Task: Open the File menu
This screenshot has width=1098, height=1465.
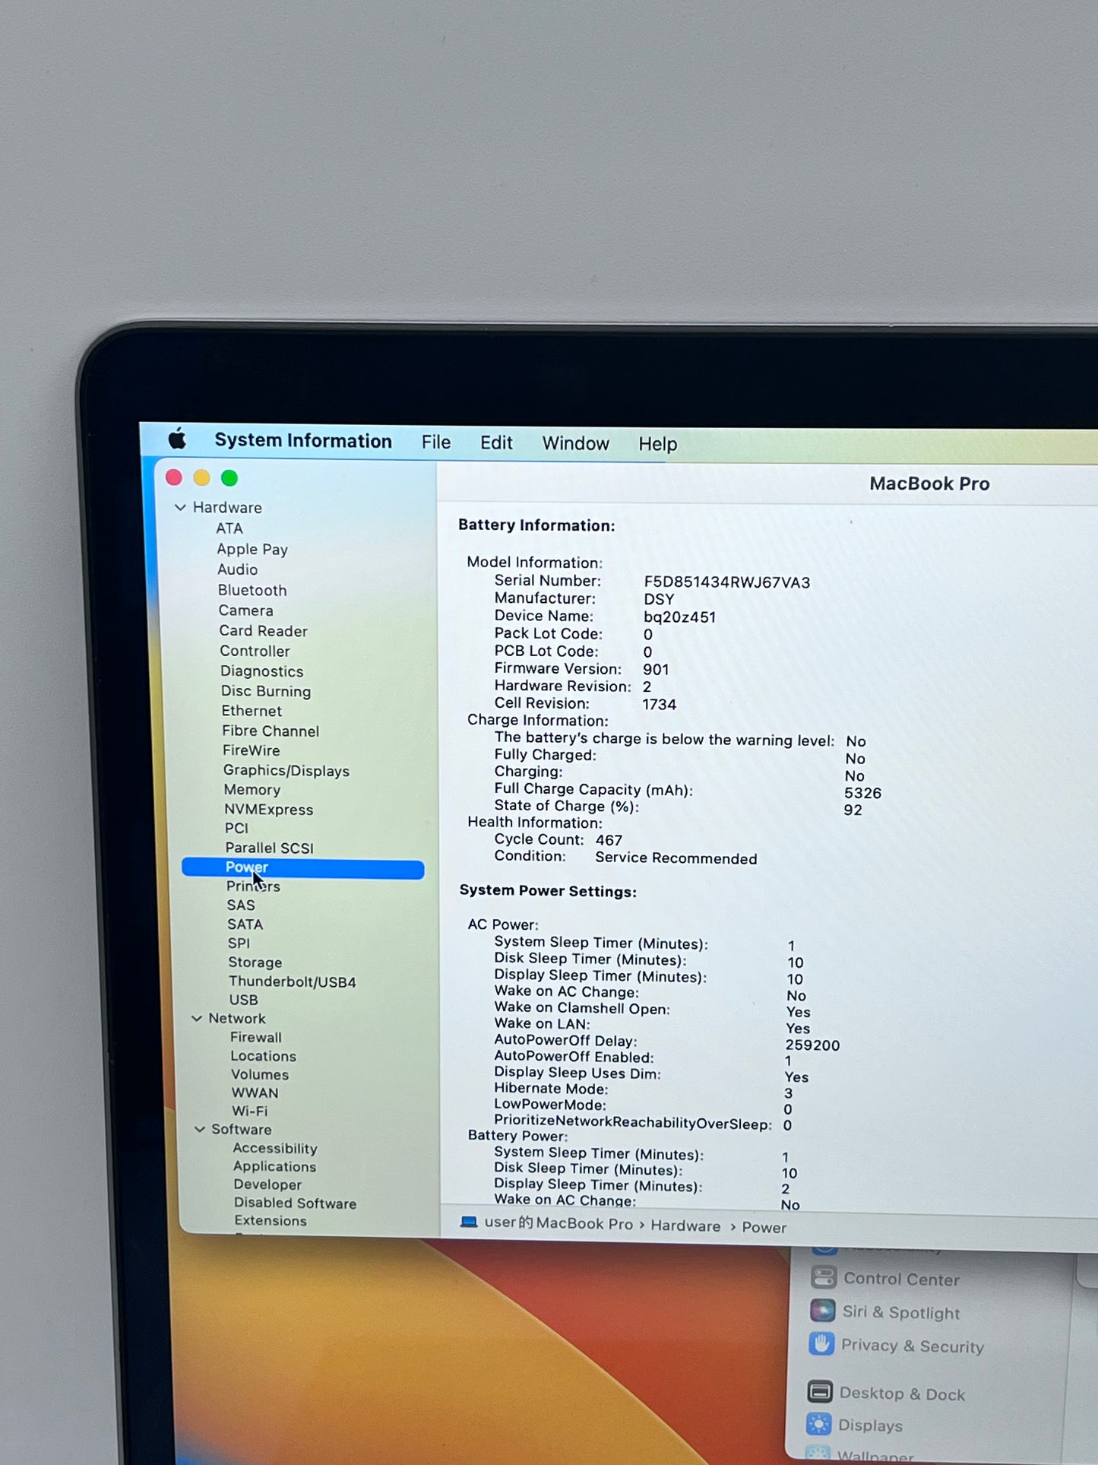Action: (436, 442)
